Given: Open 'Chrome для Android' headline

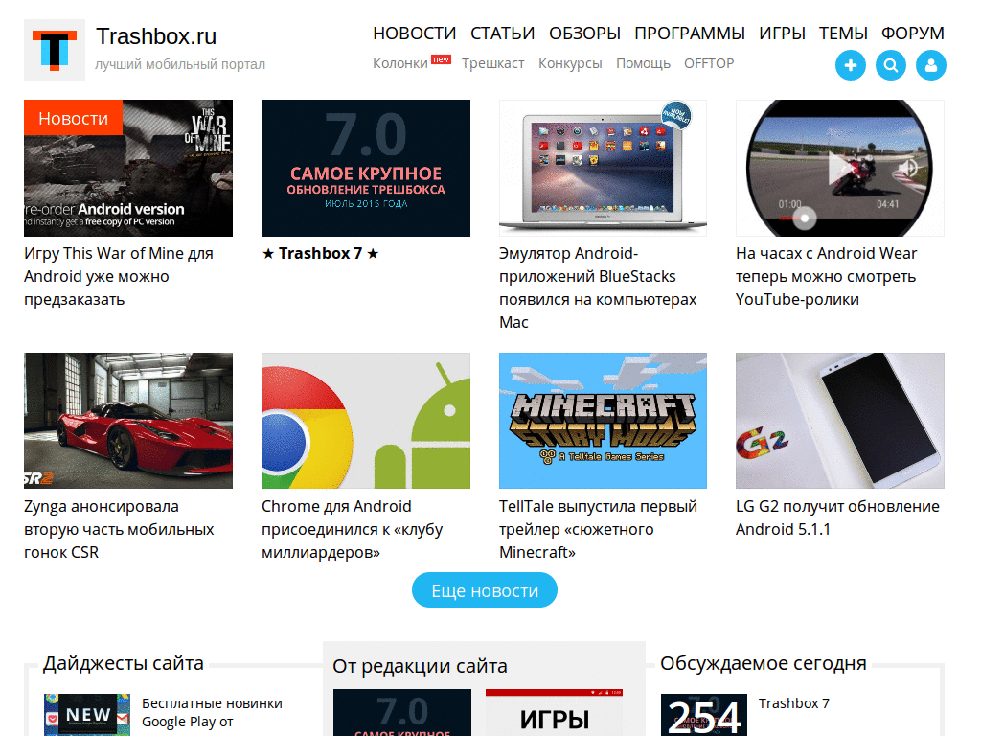Looking at the screenshot, I should [353, 529].
